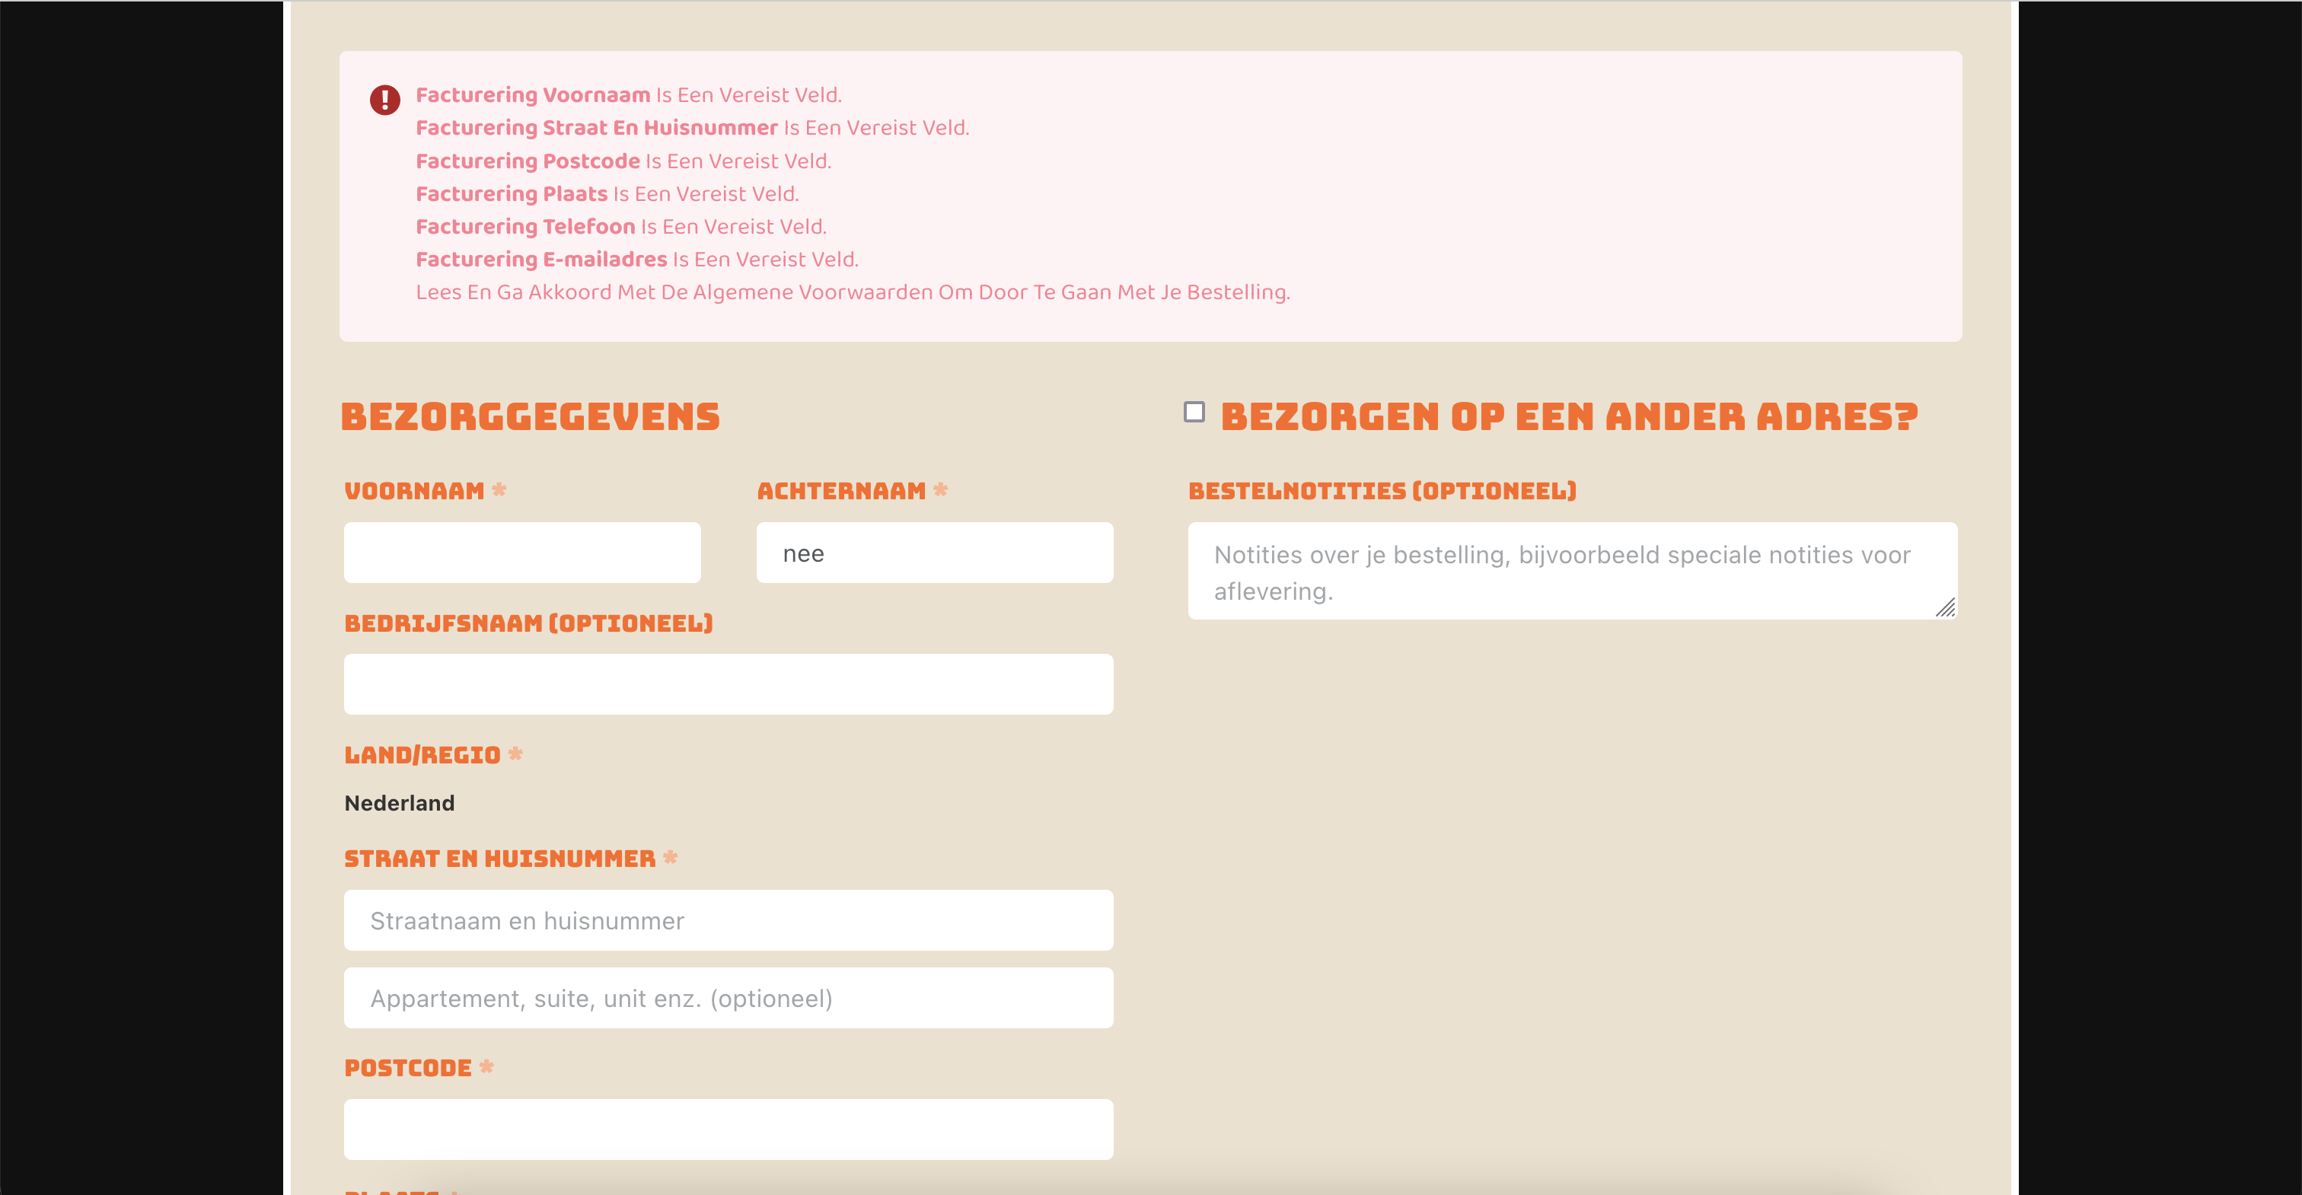Screen dimensions: 2302x1195
Task: Click the warning/error icon at top left
Action: pyautogui.click(x=384, y=96)
